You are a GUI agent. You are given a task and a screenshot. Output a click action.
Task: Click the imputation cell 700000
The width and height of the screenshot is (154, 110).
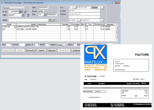(x=110, y=29)
